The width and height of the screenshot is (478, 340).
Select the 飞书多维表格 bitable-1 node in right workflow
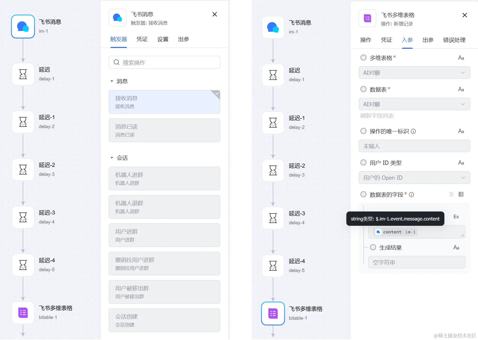(273, 313)
